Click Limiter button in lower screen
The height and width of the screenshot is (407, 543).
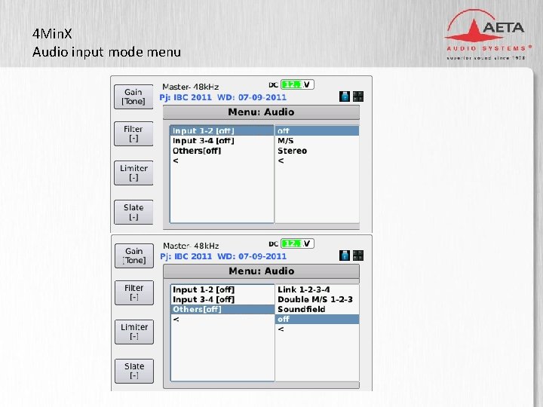pyautogui.click(x=134, y=332)
